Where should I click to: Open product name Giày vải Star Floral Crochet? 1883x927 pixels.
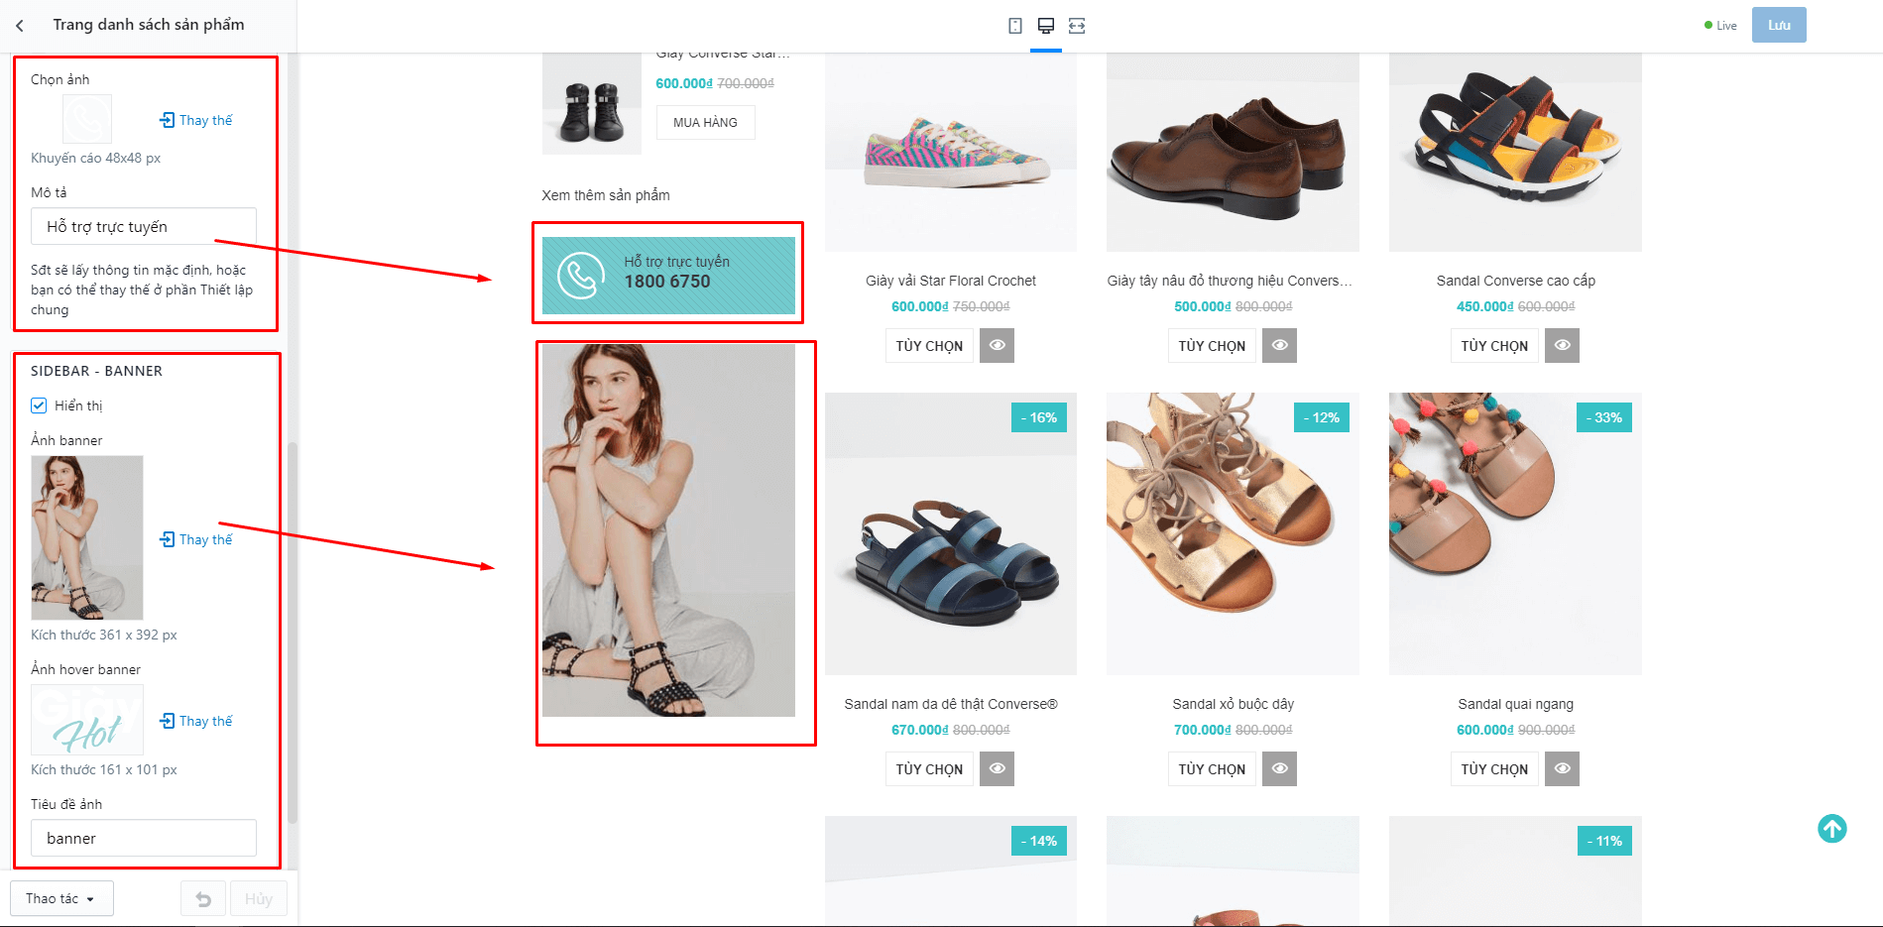tap(951, 281)
